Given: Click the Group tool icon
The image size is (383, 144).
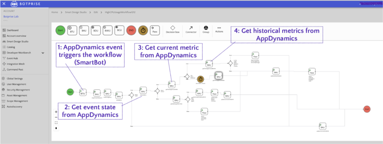Looking at the screenshot, I should click(x=206, y=28).
